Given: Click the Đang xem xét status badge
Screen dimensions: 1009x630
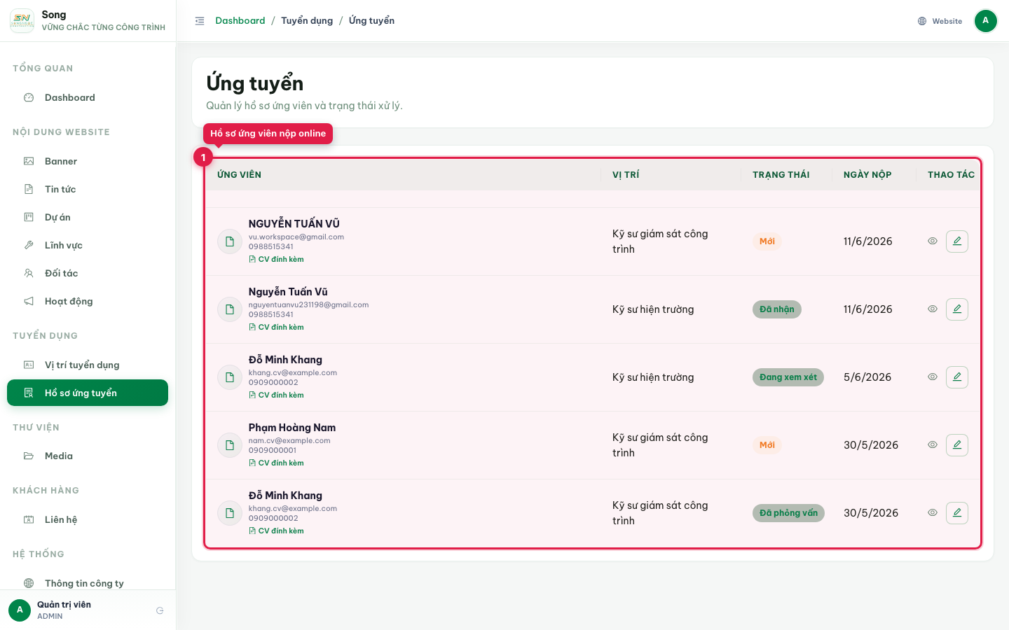Looking at the screenshot, I should (788, 377).
